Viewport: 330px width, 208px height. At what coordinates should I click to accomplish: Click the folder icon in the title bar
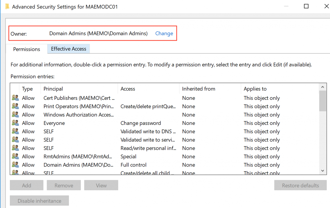click(7, 7)
